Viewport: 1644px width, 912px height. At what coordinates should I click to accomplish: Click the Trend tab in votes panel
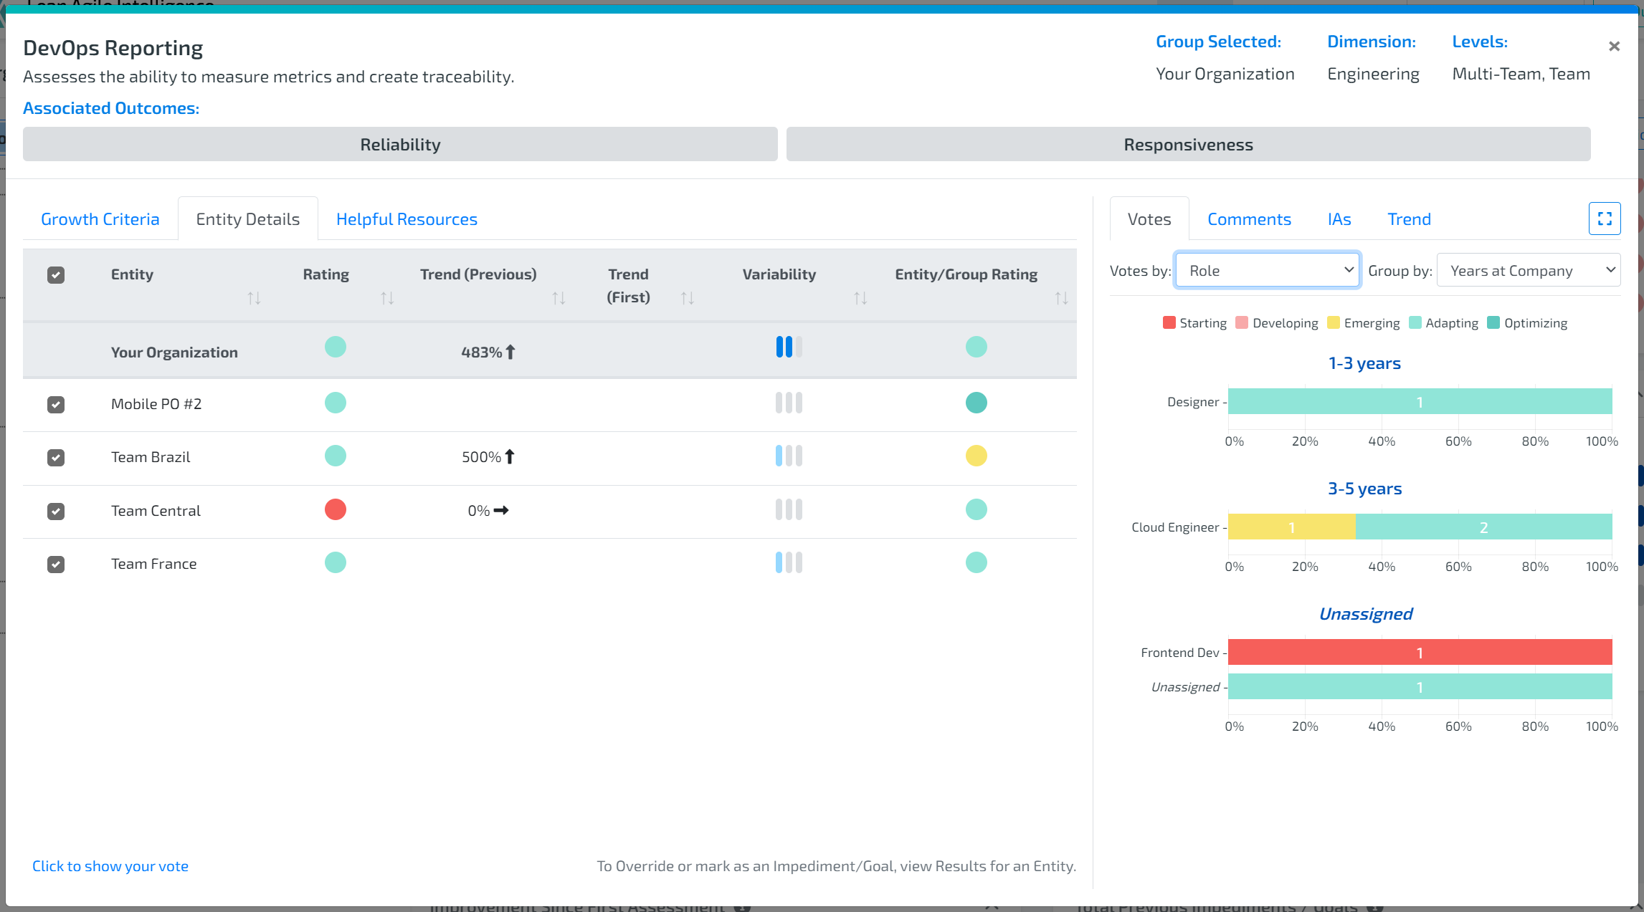tap(1409, 219)
